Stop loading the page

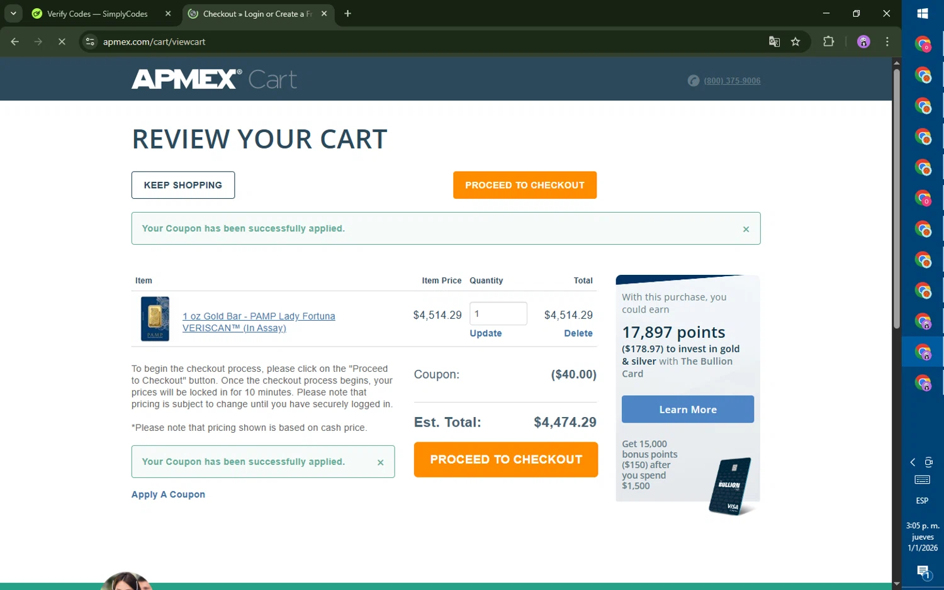tap(62, 42)
